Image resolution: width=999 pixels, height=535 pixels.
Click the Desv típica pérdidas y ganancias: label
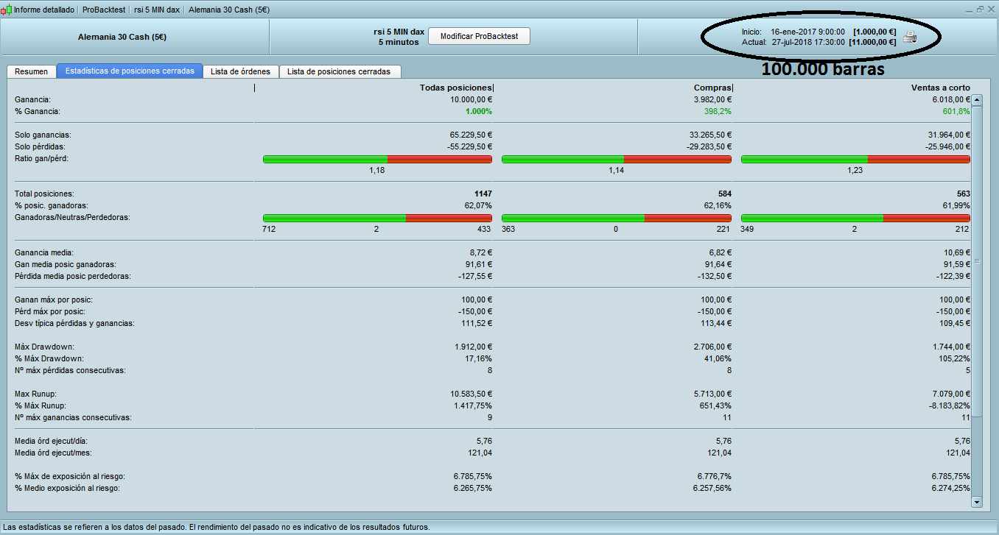(74, 323)
